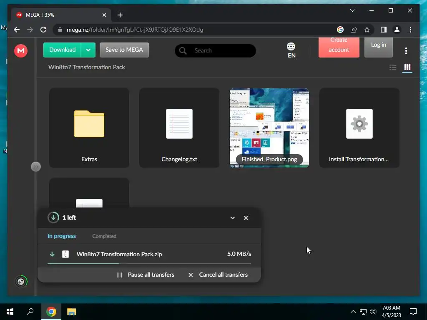Collapse the transfers panel with chevron
Screen dimensions: 427x320
click(x=233, y=217)
